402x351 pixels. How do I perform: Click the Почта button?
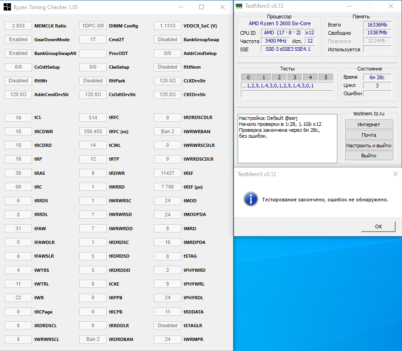coord(369,135)
